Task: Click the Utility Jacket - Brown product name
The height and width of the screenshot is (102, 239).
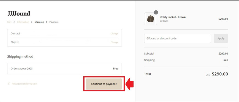Action: click(x=173, y=17)
